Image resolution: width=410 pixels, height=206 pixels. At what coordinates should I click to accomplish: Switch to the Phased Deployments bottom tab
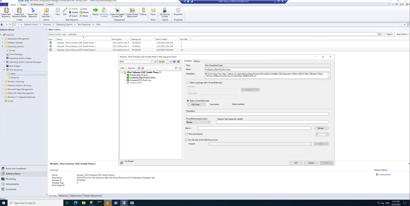[x=92, y=196]
